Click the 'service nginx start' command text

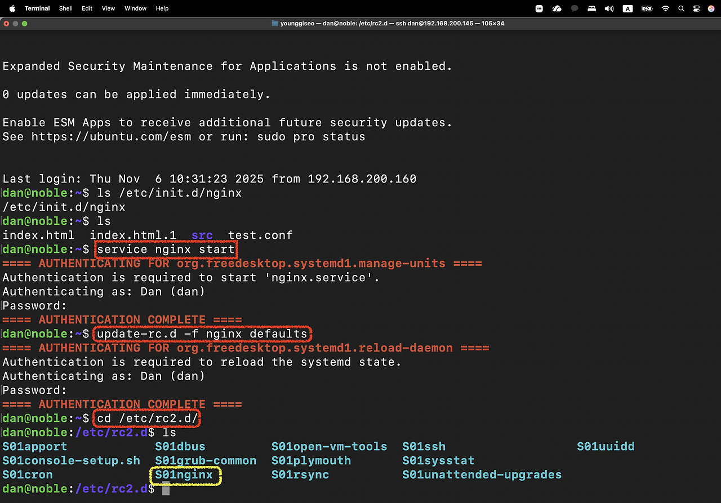point(166,250)
